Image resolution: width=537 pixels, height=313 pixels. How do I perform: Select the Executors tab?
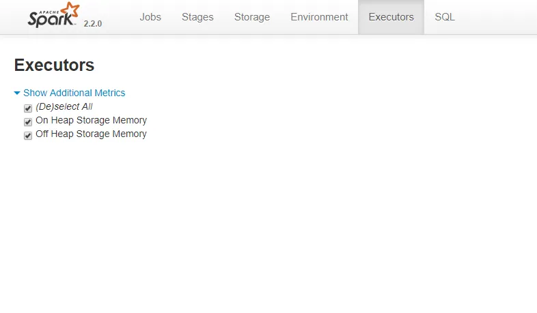(391, 17)
